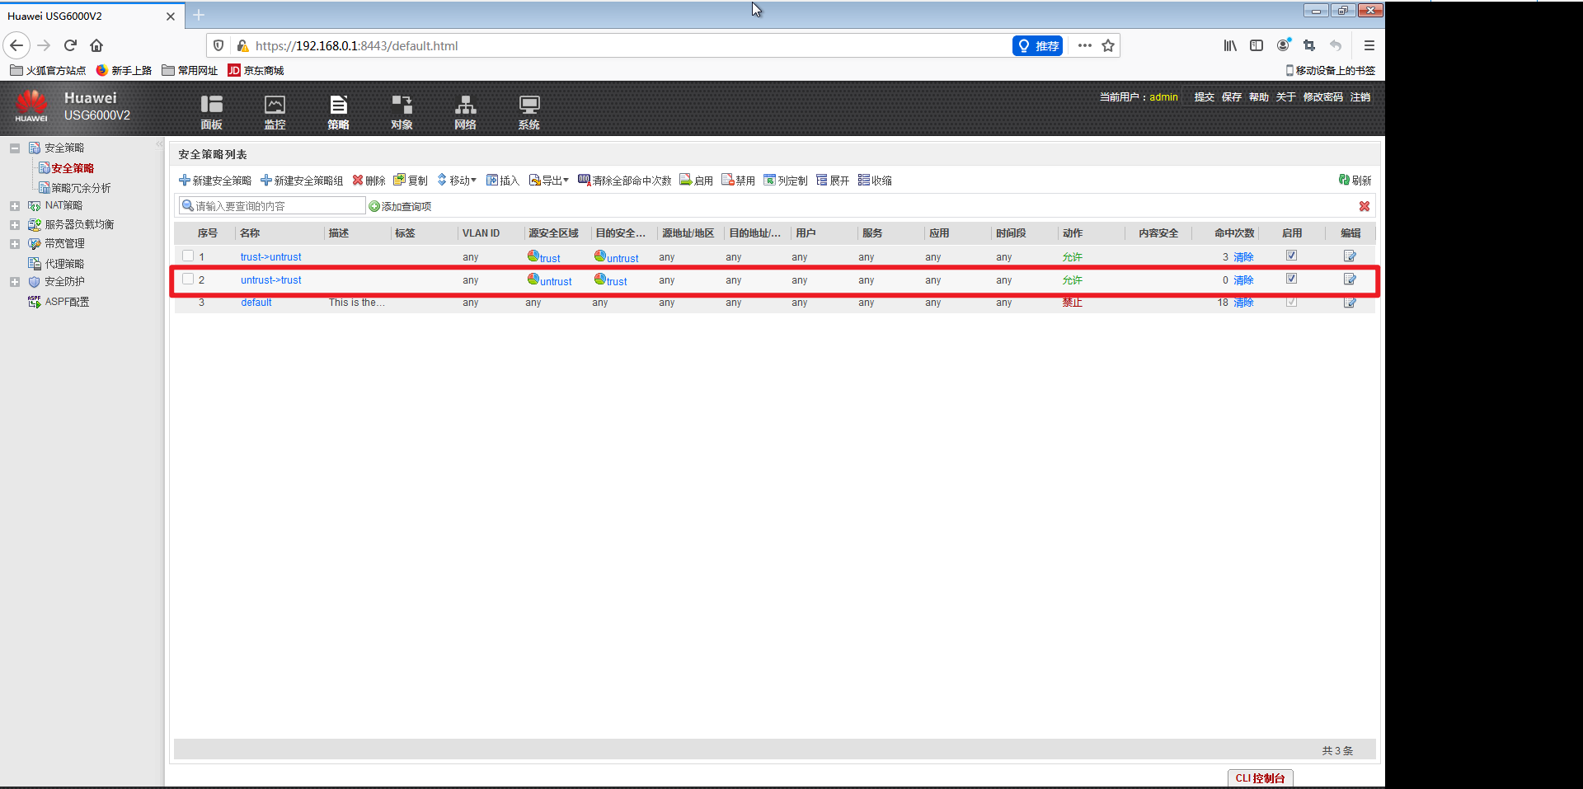Clear hit count for default policy
Screen dimensions: 1583x789
pyautogui.click(x=1243, y=303)
